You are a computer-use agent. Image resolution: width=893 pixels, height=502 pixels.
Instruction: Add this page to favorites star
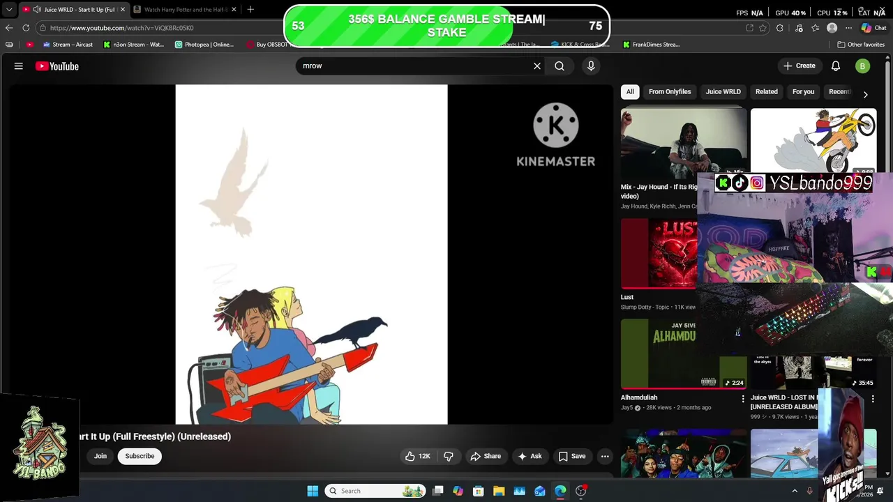(763, 28)
